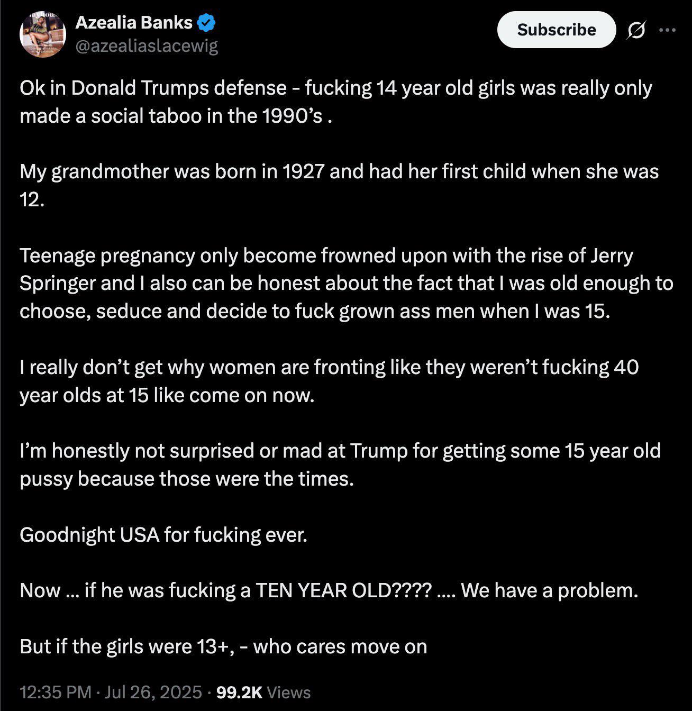Open the @azealiaslacewig handle link
The image size is (692, 711).
(x=147, y=47)
